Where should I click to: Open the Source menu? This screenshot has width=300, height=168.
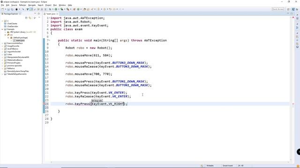(x=14, y=5)
